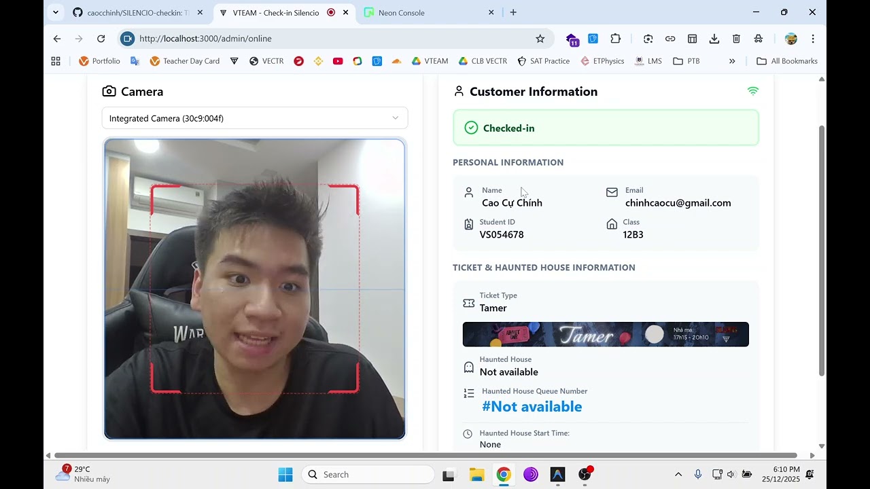Open the Chrome three-dot menu

click(813, 39)
